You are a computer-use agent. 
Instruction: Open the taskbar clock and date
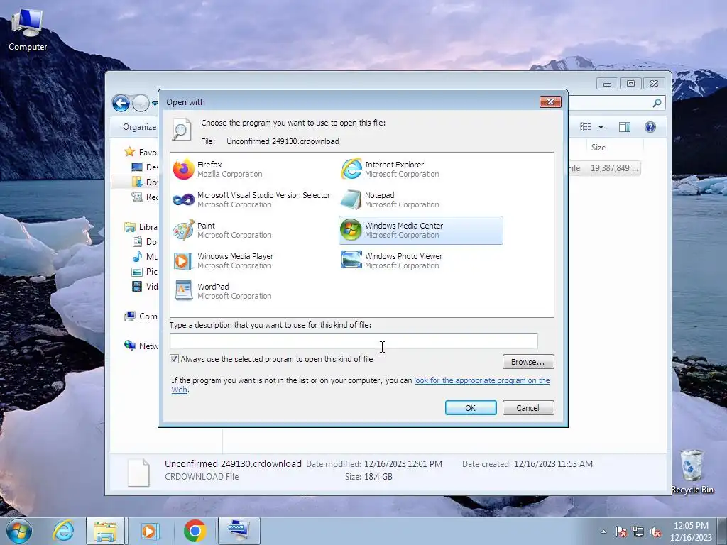pyautogui.click(x=691, y=532)
